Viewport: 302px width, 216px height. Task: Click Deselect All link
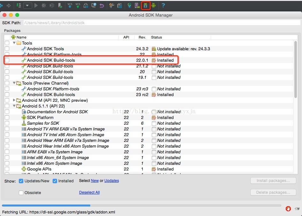tap(89, 192)
